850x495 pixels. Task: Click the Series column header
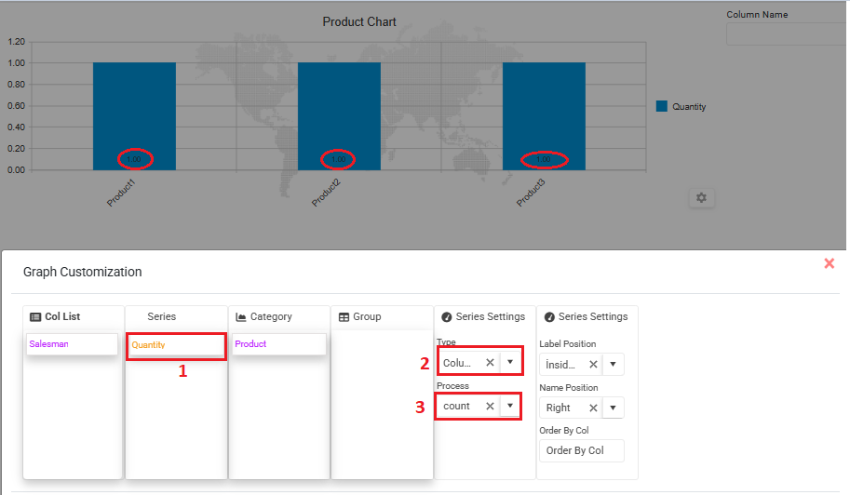click(x=162, y=317)
